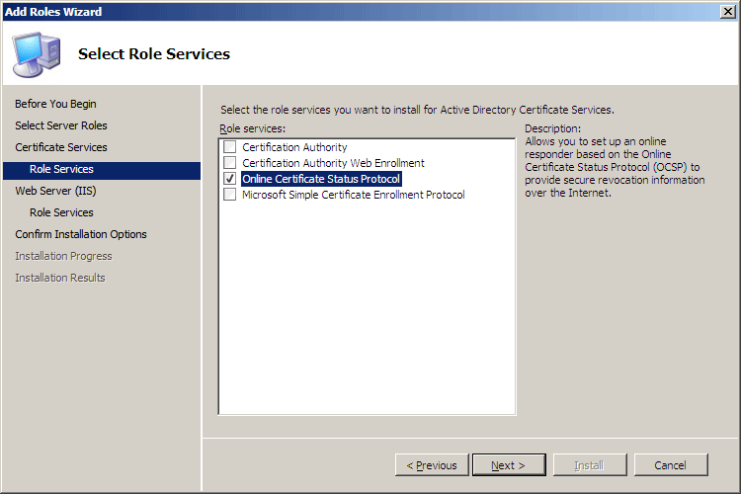Open Role Services under Web Server (IIS)

pyautogui.click(x=61, y=212)
